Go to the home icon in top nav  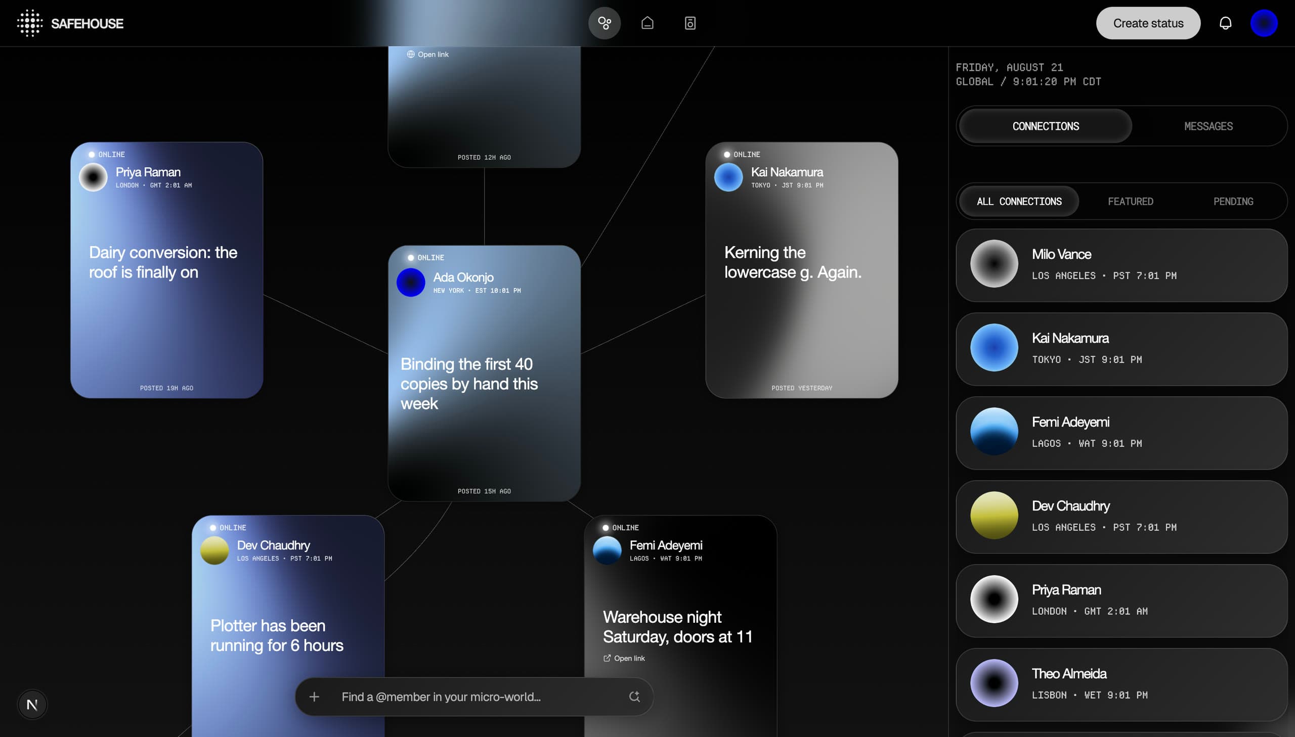pyautogui.click(x=647, y=23)
